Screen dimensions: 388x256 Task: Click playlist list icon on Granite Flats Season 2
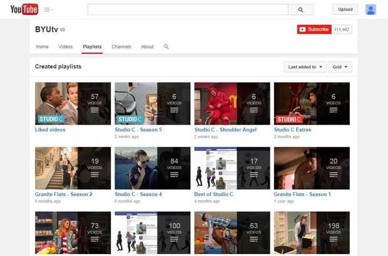94,175
